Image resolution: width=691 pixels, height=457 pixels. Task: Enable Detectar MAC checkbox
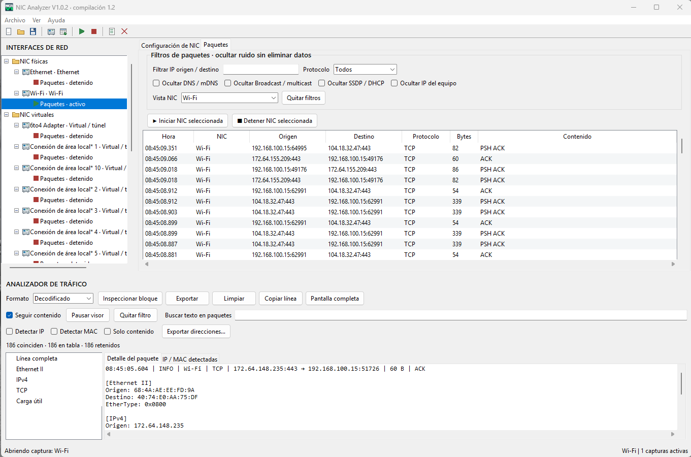(54, 332)
